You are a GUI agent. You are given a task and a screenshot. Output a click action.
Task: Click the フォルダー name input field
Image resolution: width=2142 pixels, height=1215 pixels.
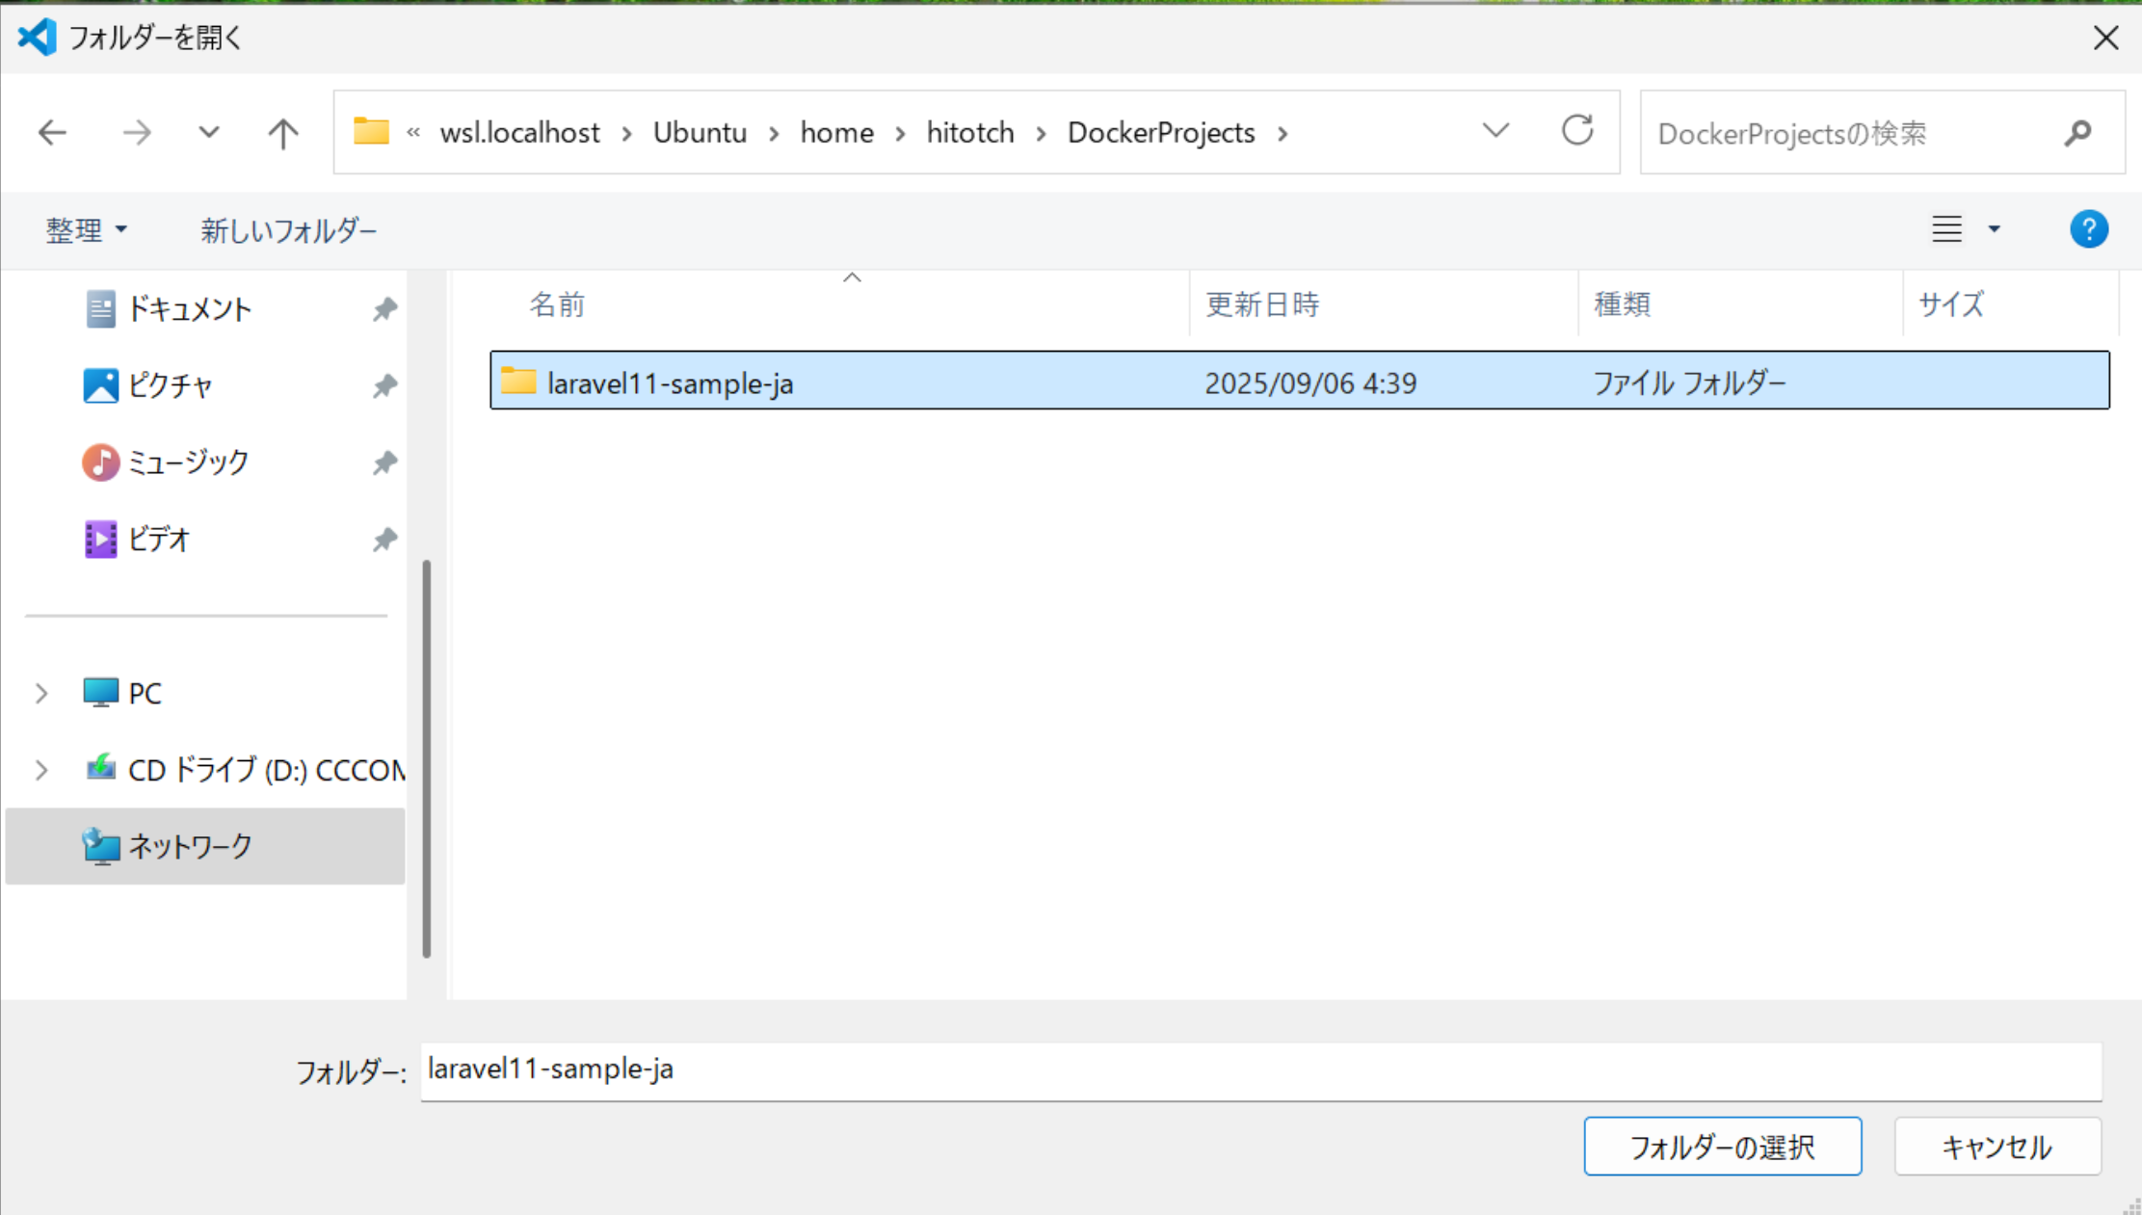pos(1259,1070)
